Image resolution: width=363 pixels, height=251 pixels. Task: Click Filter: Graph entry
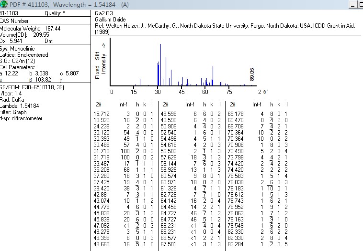[13, 112]
